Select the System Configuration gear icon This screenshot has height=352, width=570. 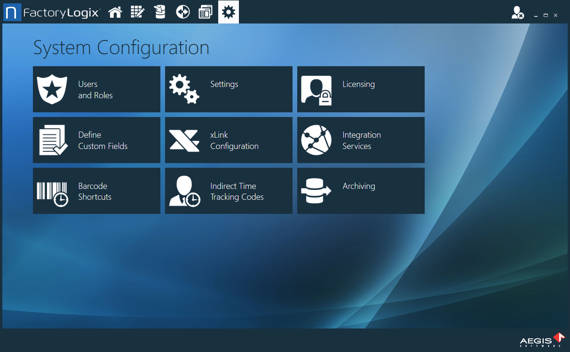(x=228, y=12)
